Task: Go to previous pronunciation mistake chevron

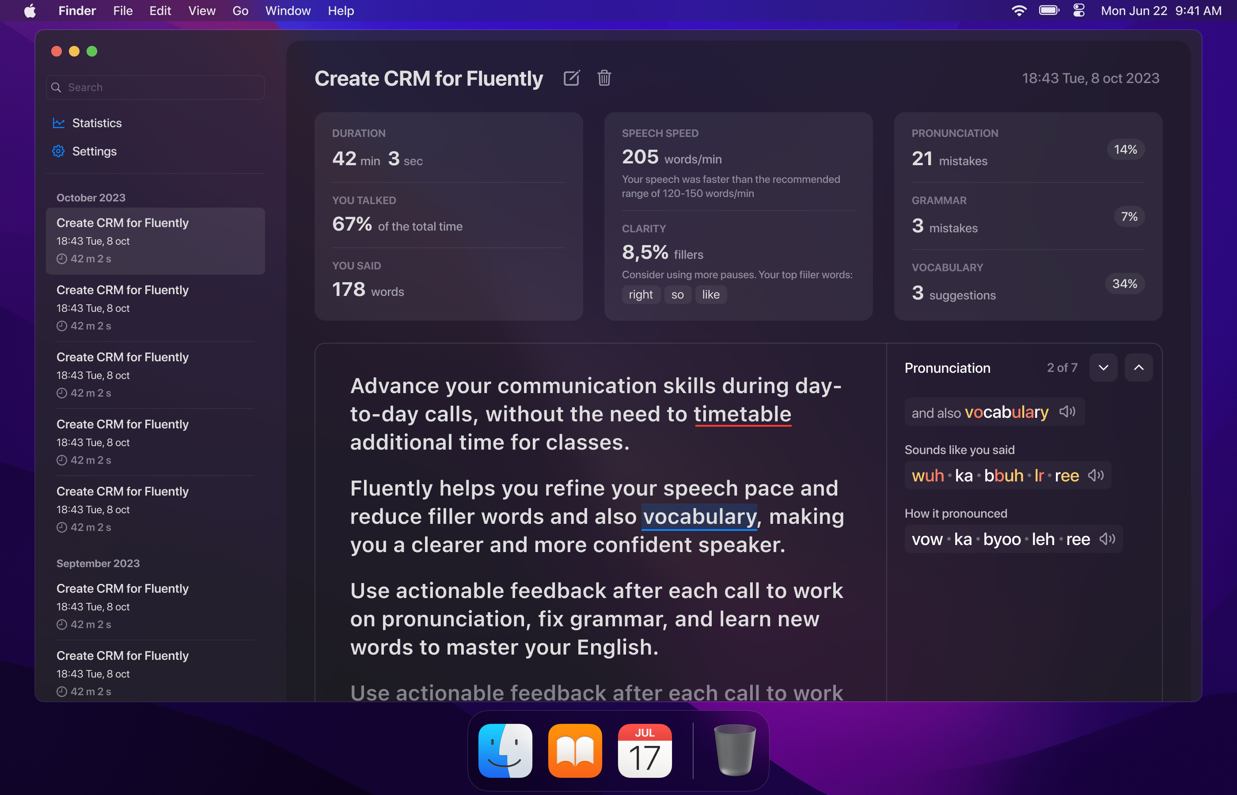Action: tap(1138, 367)
